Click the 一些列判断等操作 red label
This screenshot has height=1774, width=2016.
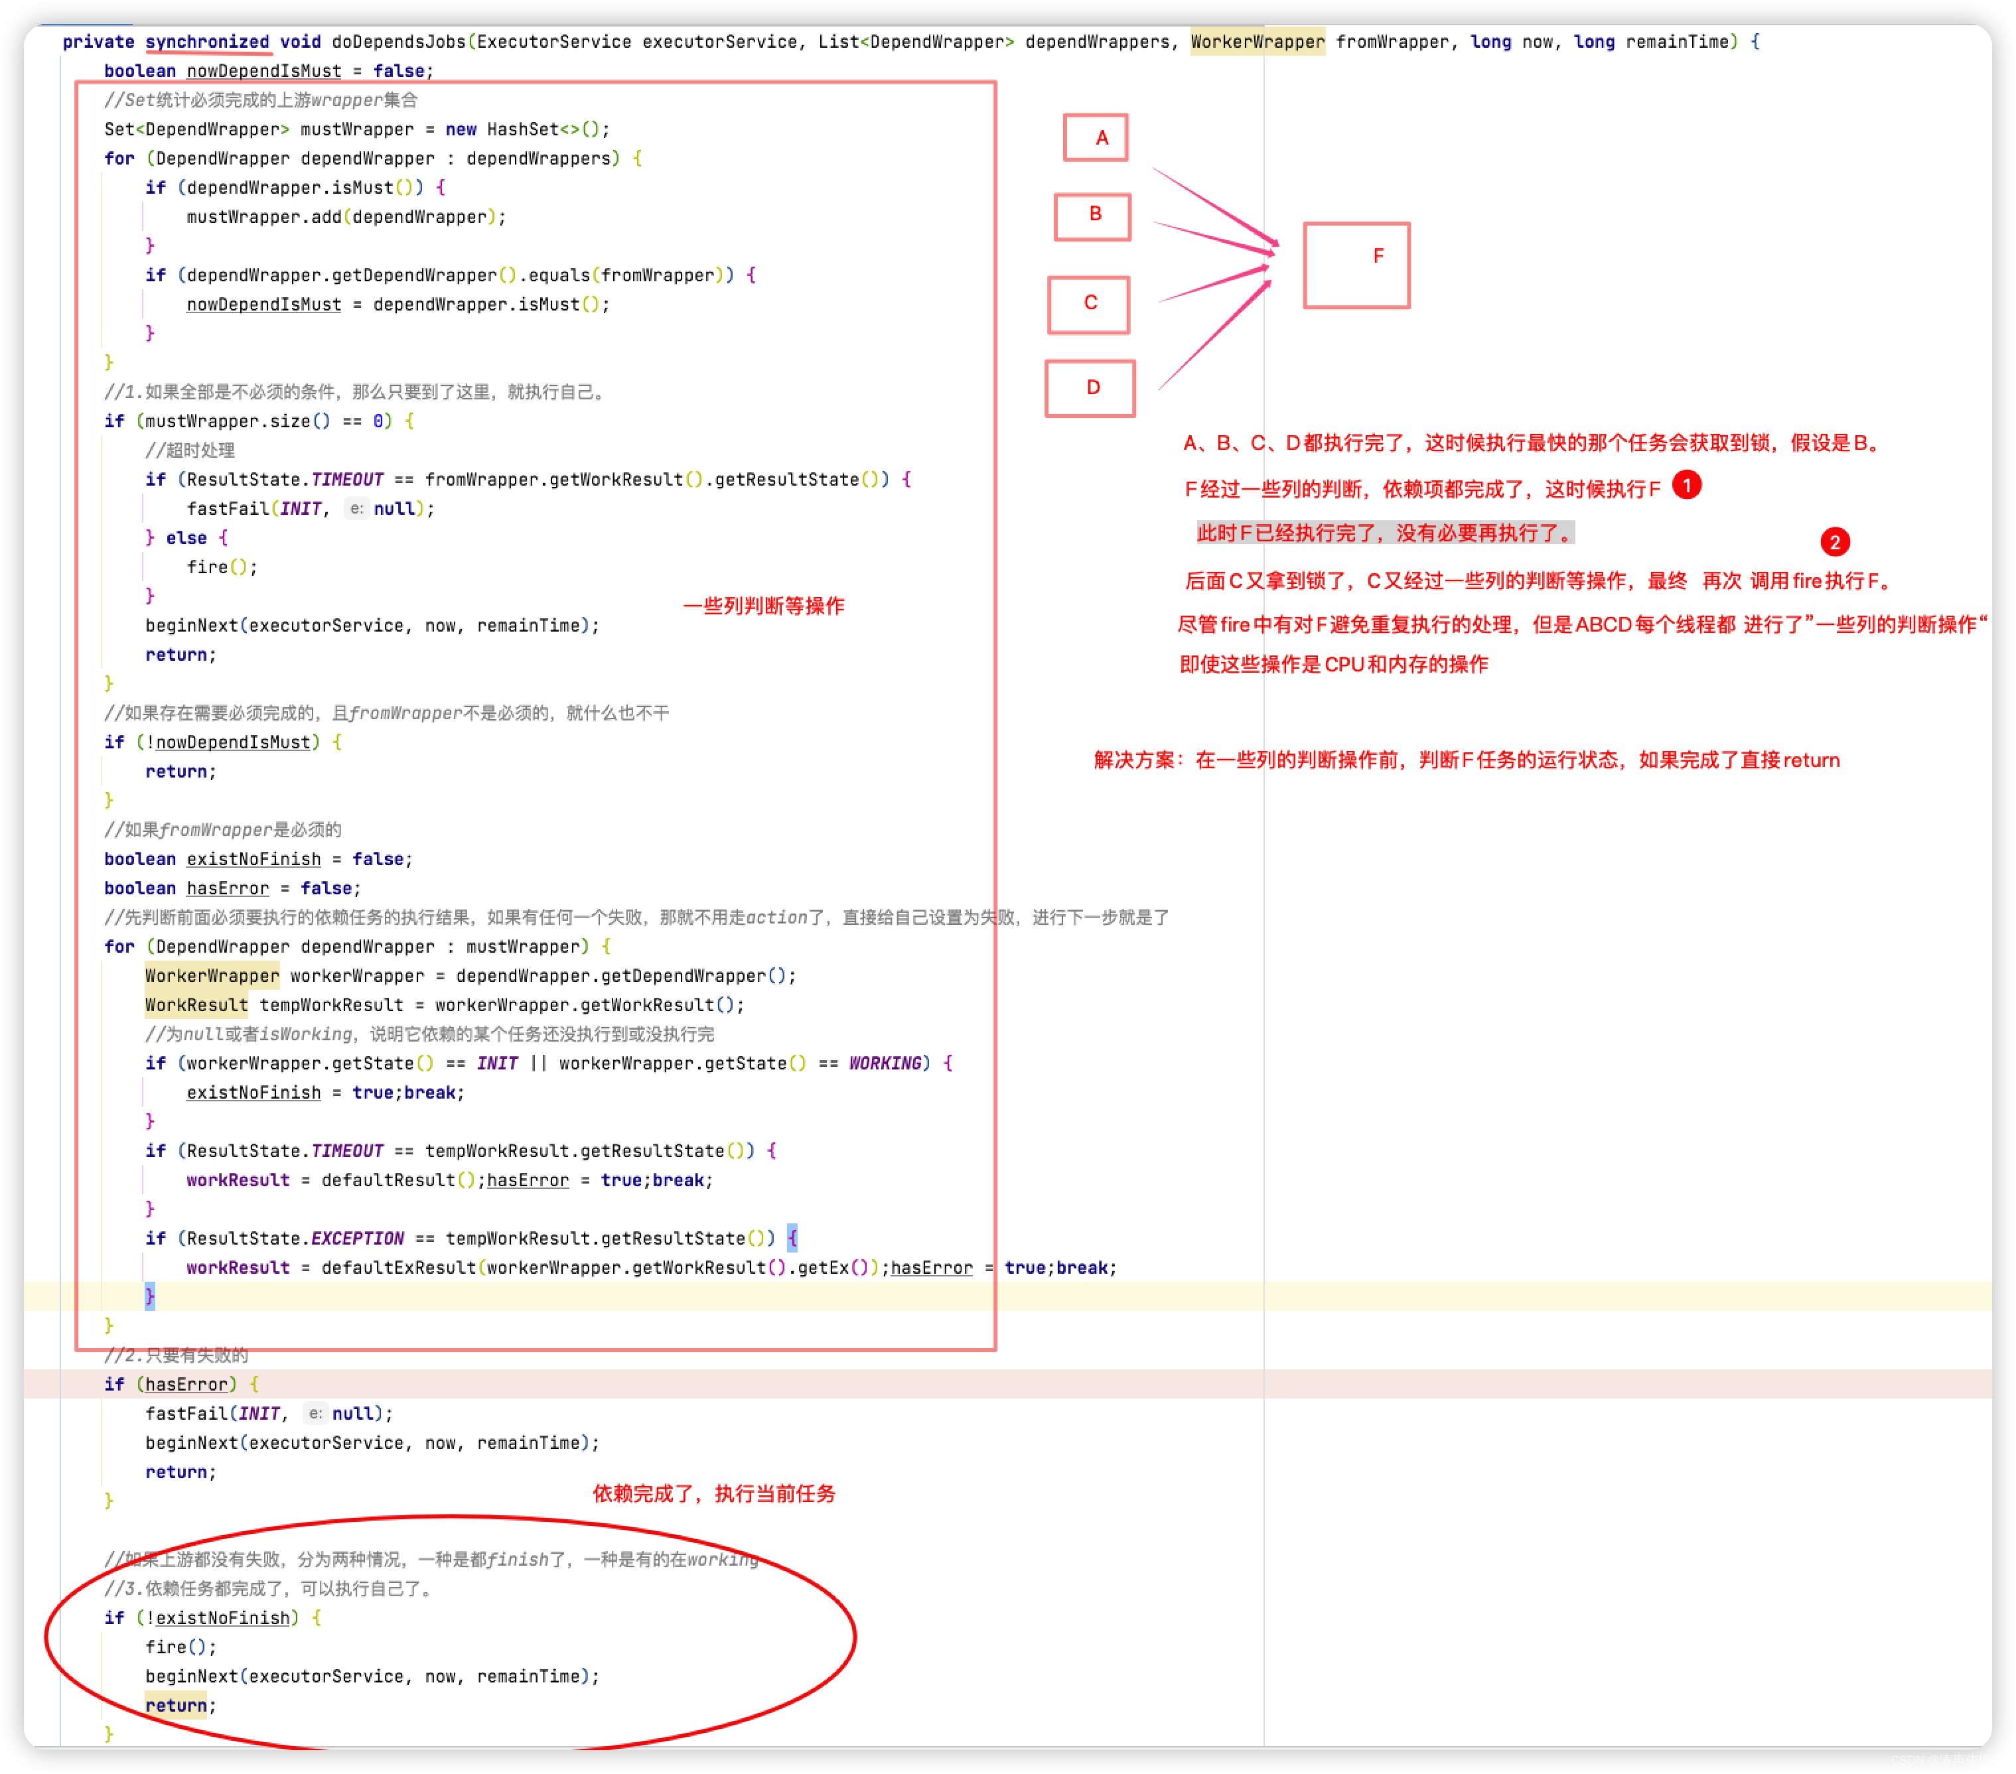coord(763,606)
